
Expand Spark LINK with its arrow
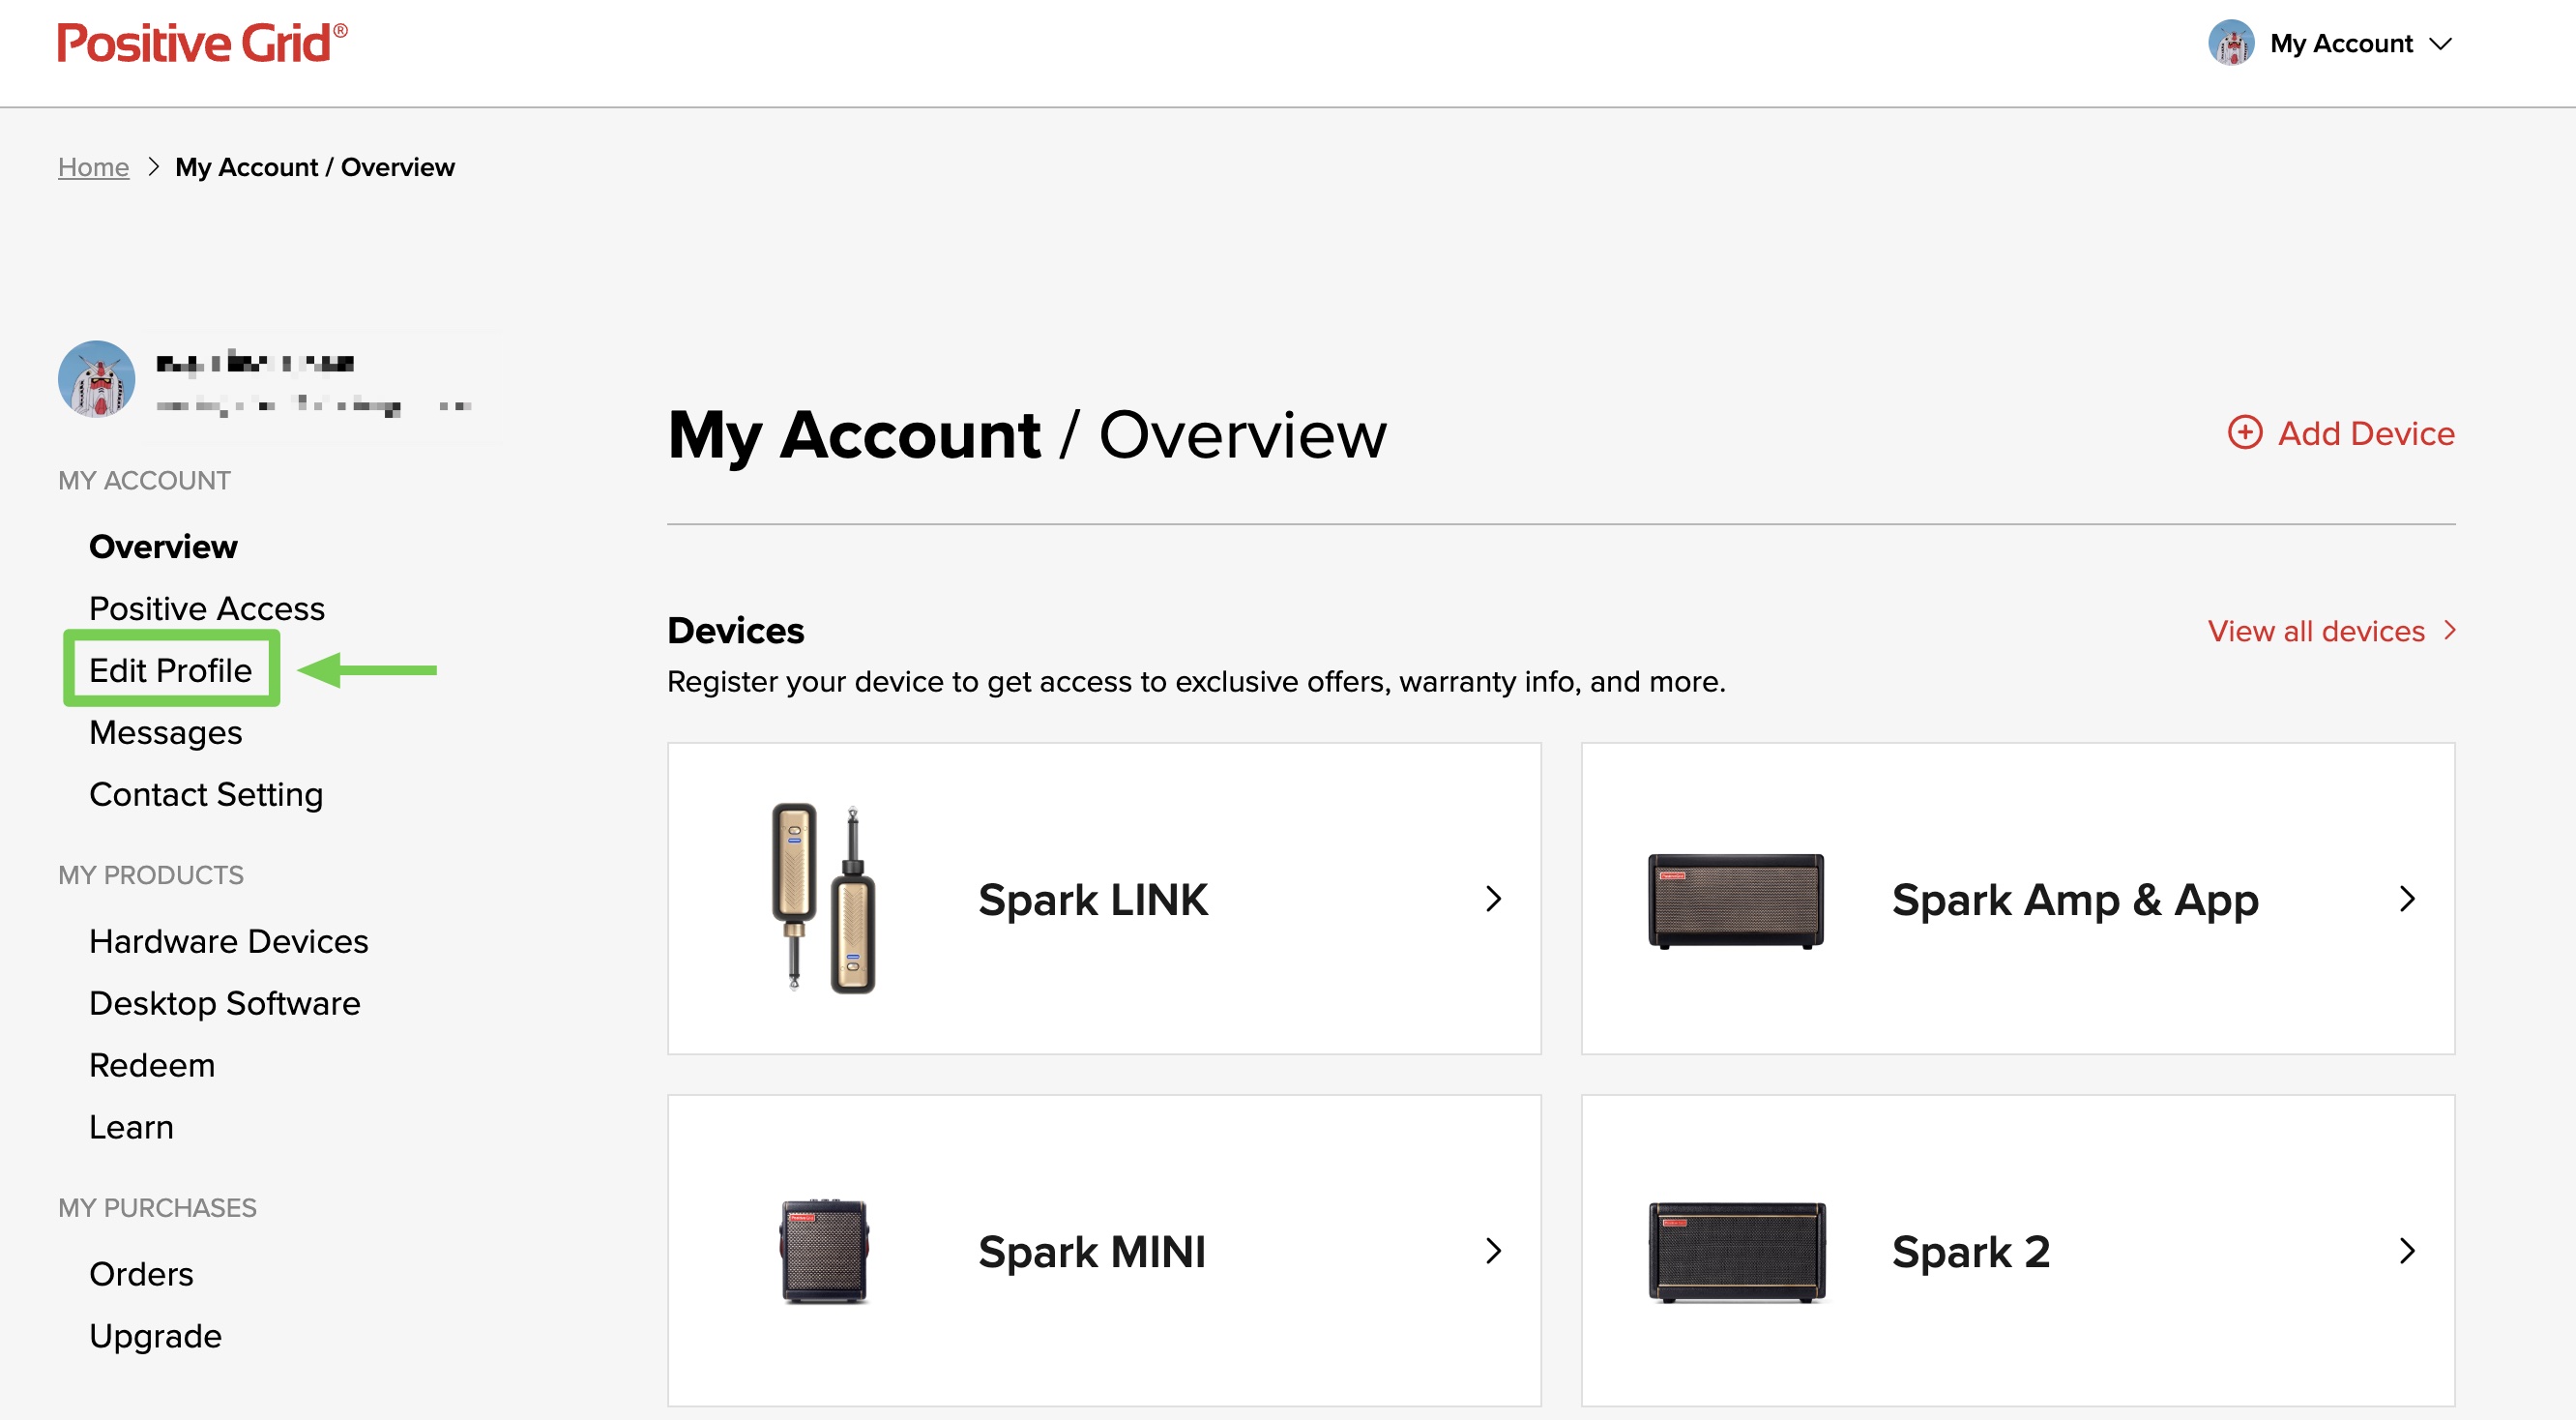point(1493,899)
